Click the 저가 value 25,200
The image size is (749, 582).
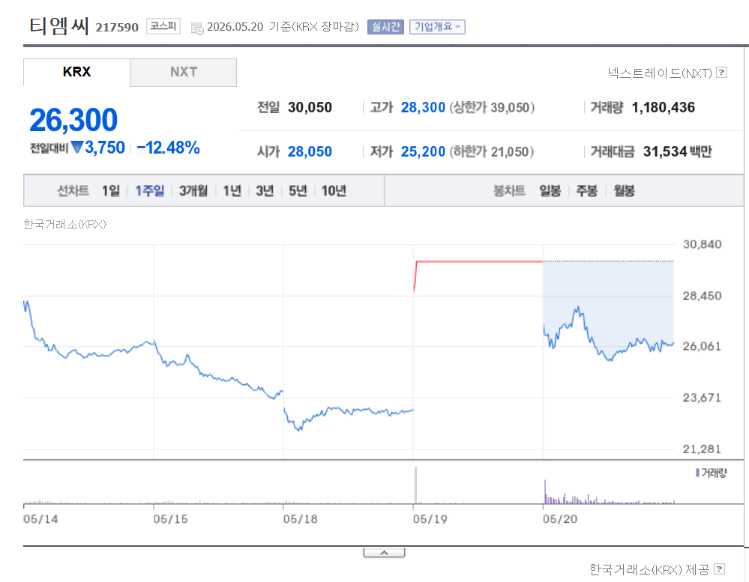click(x=423, y=152)
